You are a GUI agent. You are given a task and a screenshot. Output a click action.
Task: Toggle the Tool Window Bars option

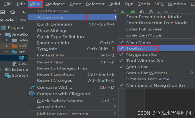click(156, 61)
